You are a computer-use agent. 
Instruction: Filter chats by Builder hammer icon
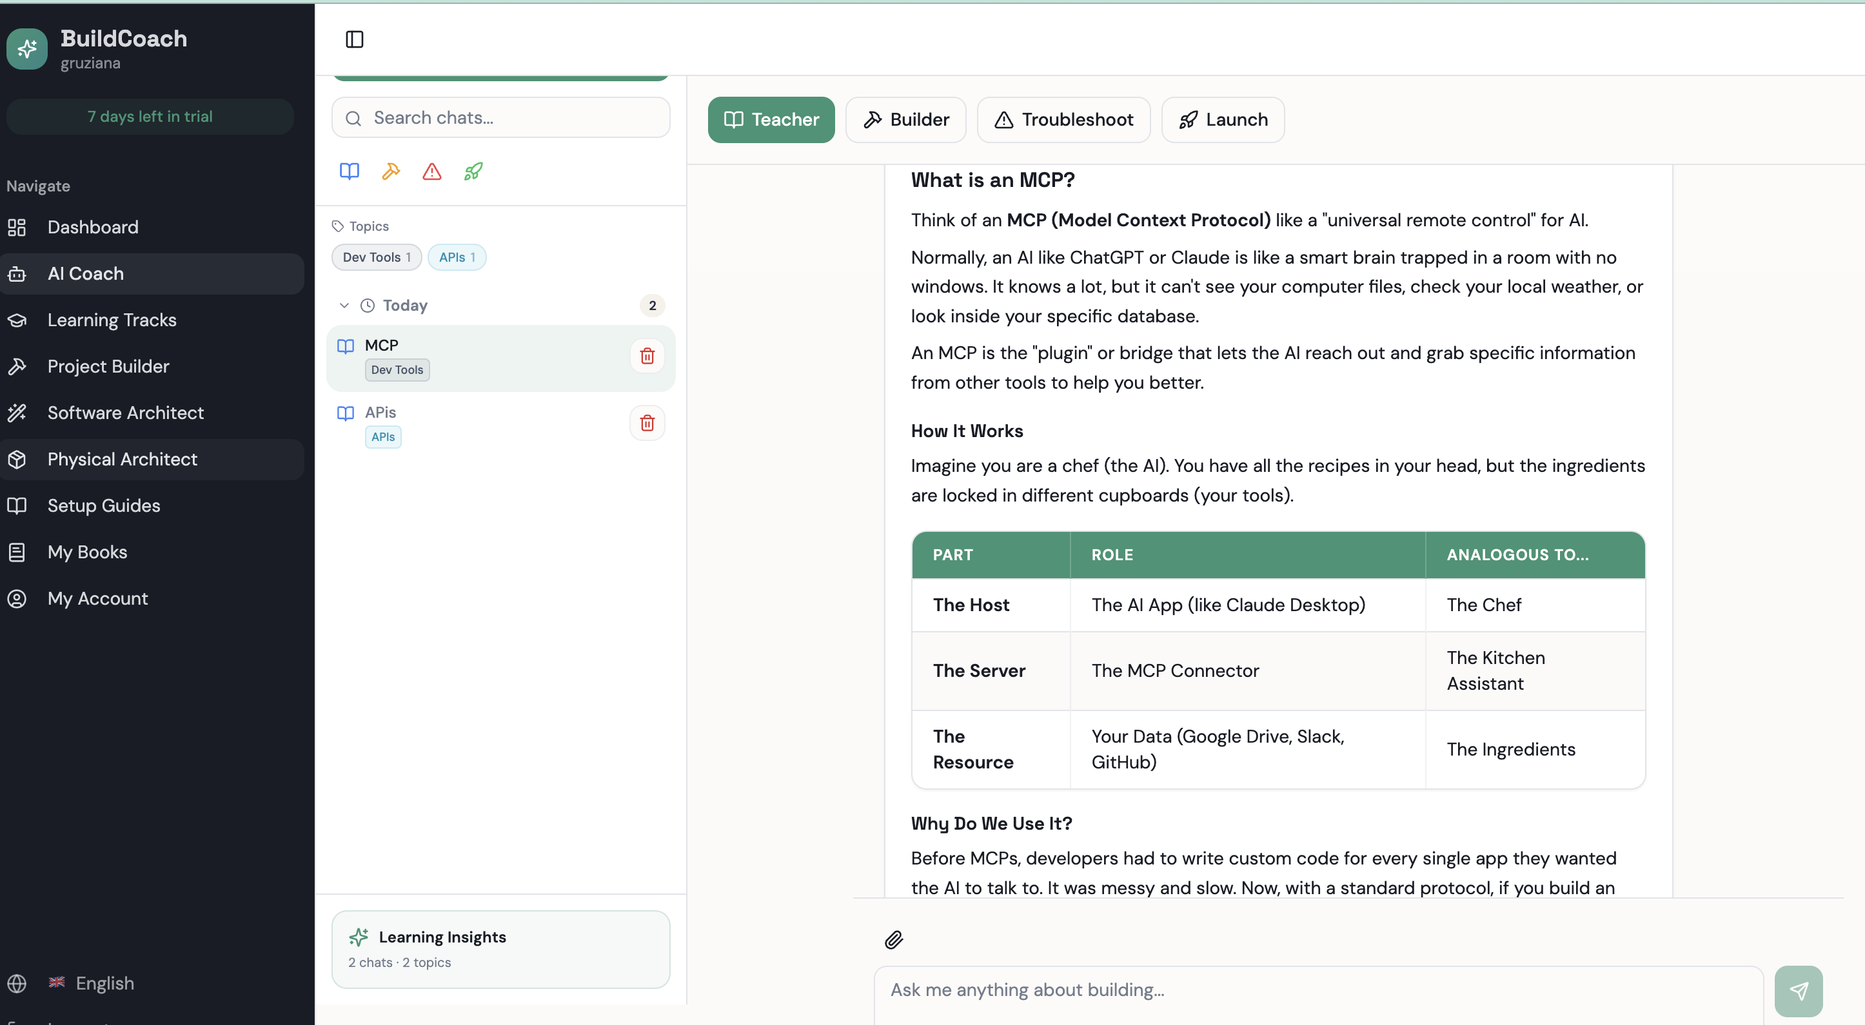point(391,171)
